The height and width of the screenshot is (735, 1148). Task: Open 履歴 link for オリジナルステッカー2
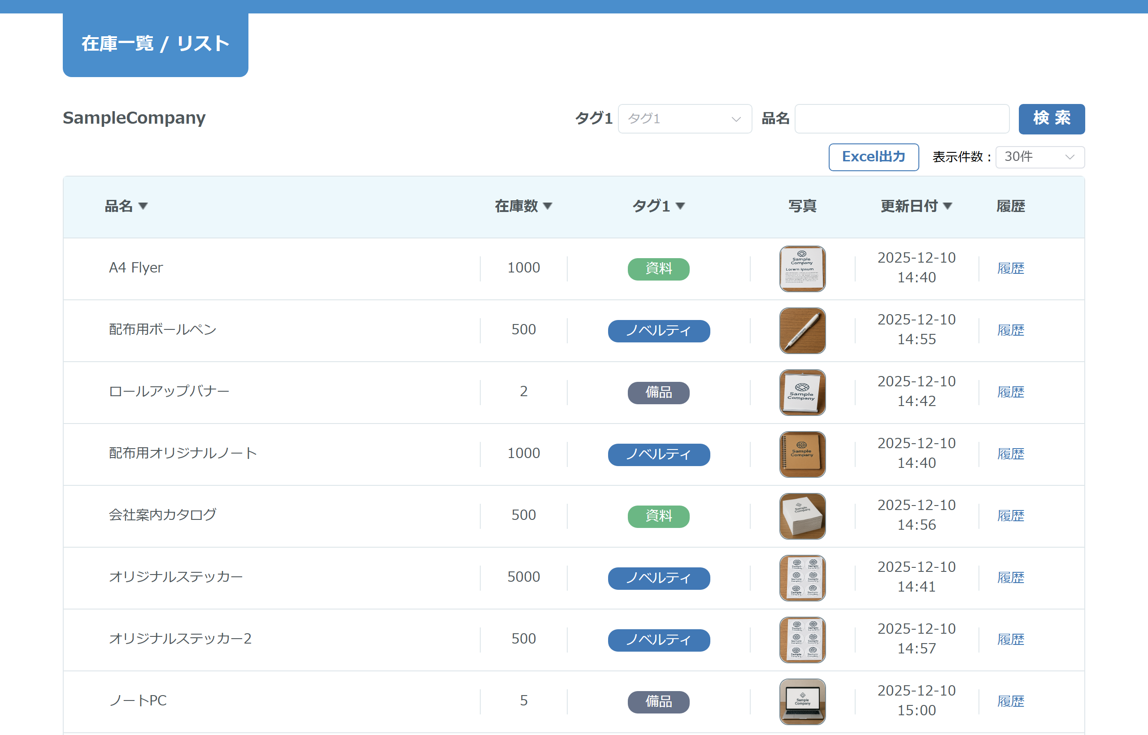coord(1010,640)
